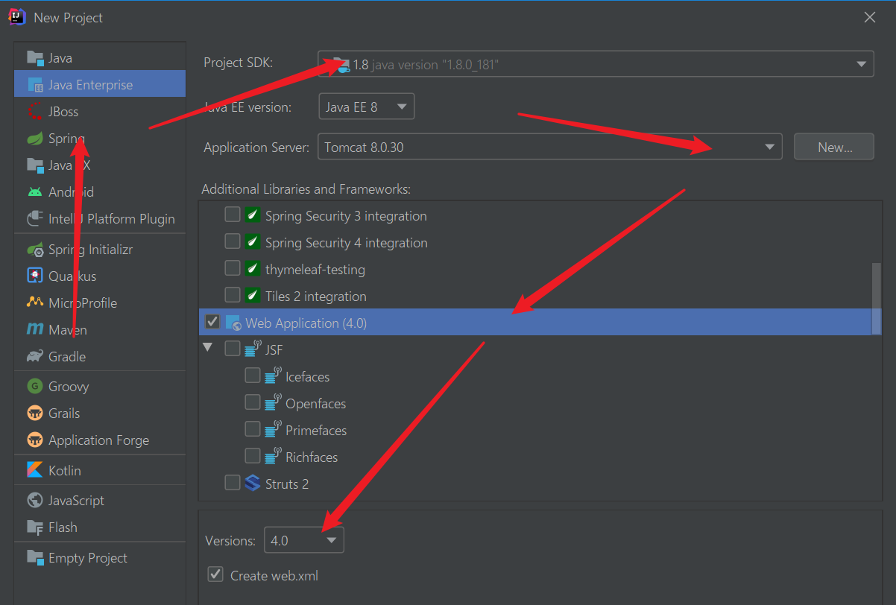Click the 'Openfaces' label
Image resolution: width=896 pixels, height=605 pixels.
pyautogui.click(x=316, y=403)
